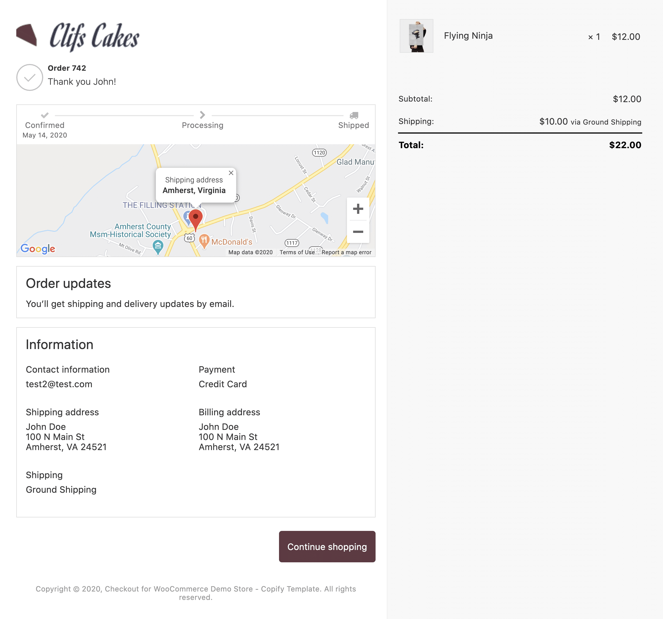Viewport: 663px width, 619px height.
Task: Zoom in on the map
Action: (x=358, y=209)
